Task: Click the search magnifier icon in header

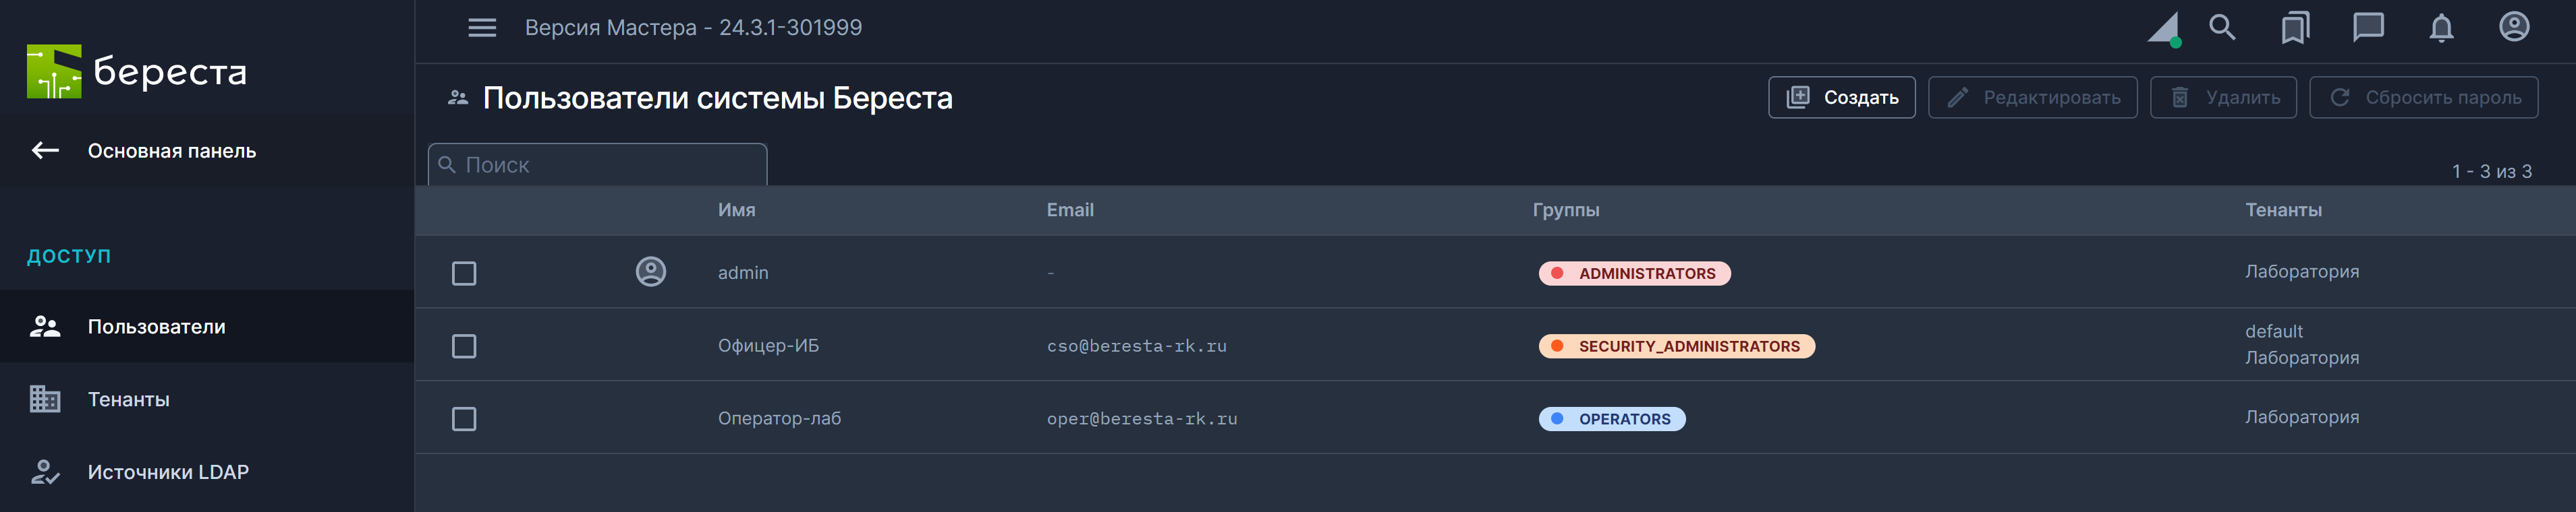Action: tap(2221, 28)
